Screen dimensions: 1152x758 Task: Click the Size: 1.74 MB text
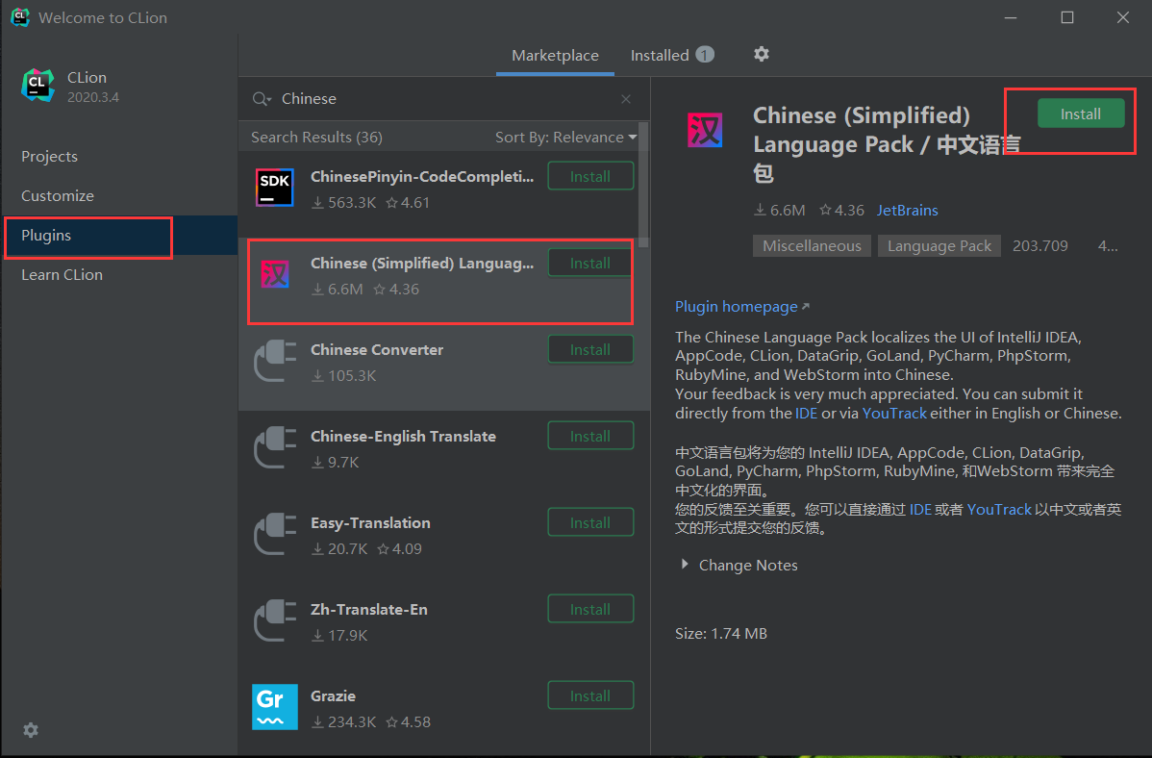click(721, 633)
